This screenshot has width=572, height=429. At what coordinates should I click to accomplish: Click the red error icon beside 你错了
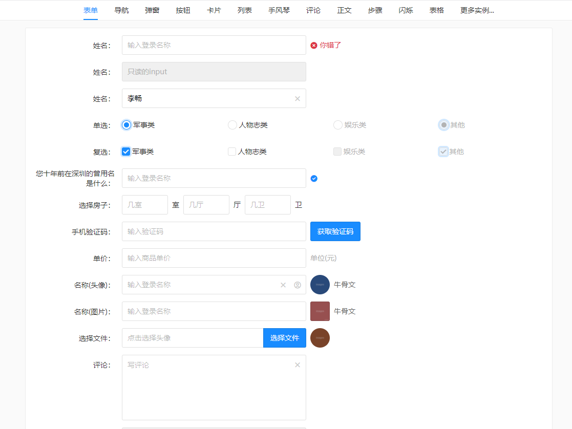[x=314, y=45]
